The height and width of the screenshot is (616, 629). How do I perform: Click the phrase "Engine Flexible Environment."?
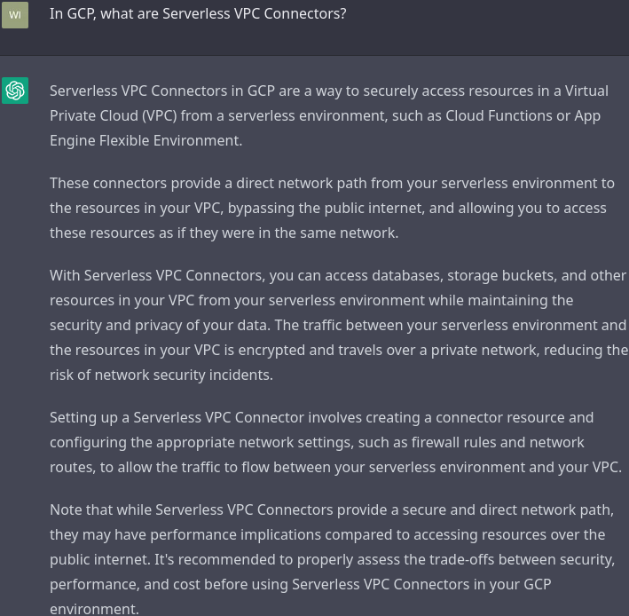[x=145, y=140]
